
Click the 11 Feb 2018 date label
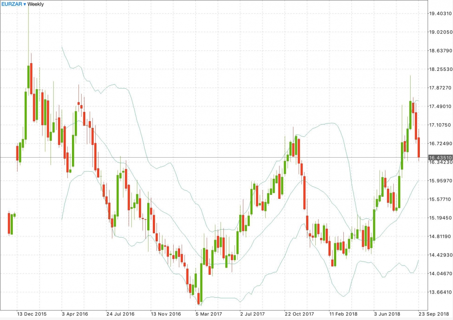coord(343,314)
